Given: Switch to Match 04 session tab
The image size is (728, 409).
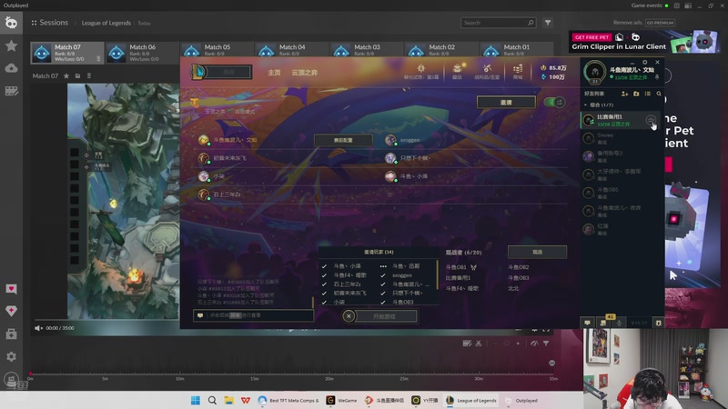Looking at the screenshot, I should (291, 50).
